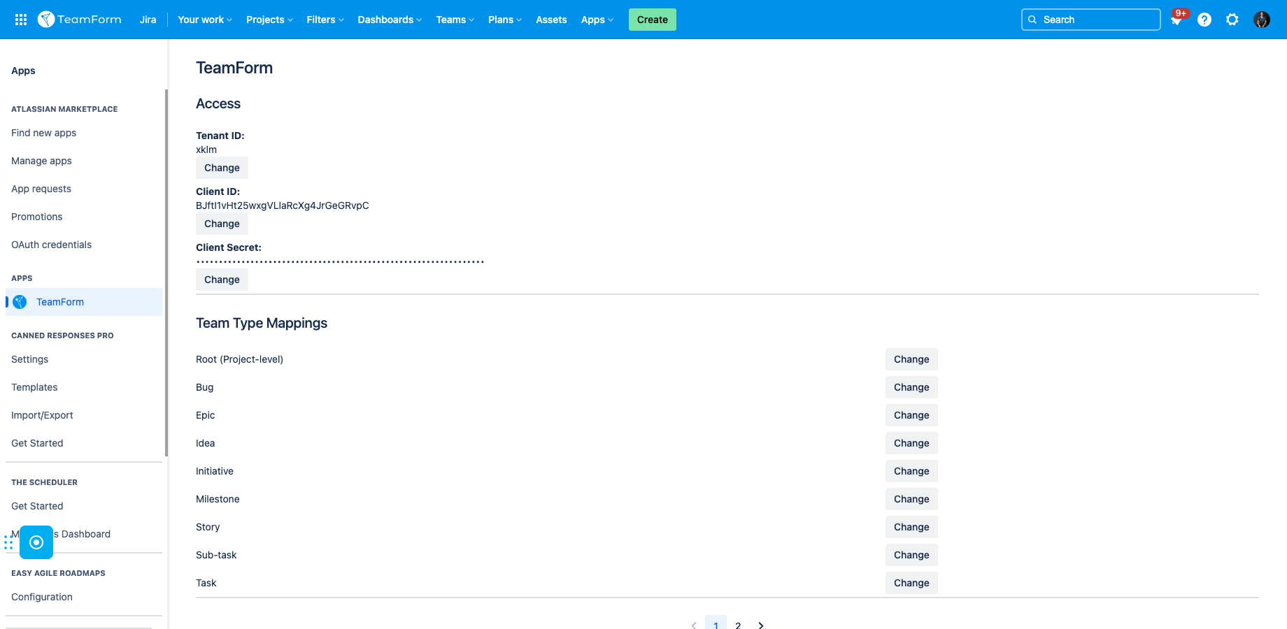This screenshot has height=629, width=1287.
Task: Change the Idea mapping
Action: click(911, 443)
